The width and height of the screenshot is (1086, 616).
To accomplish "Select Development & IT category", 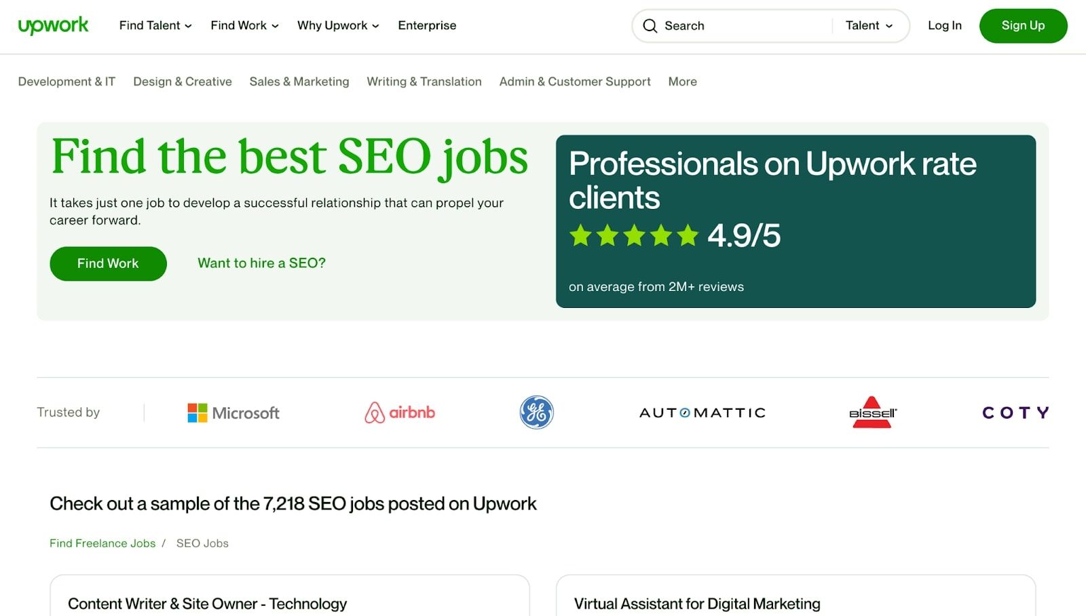I will pyautogui.click(x=67, y=81).
